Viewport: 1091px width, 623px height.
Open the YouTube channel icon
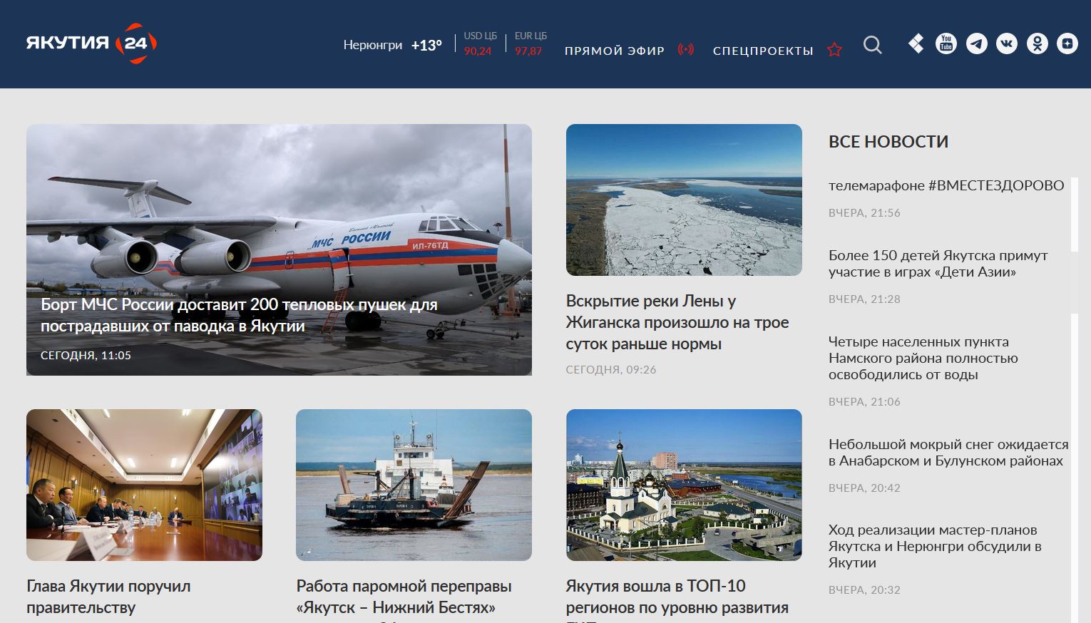(x=946, y=43)
